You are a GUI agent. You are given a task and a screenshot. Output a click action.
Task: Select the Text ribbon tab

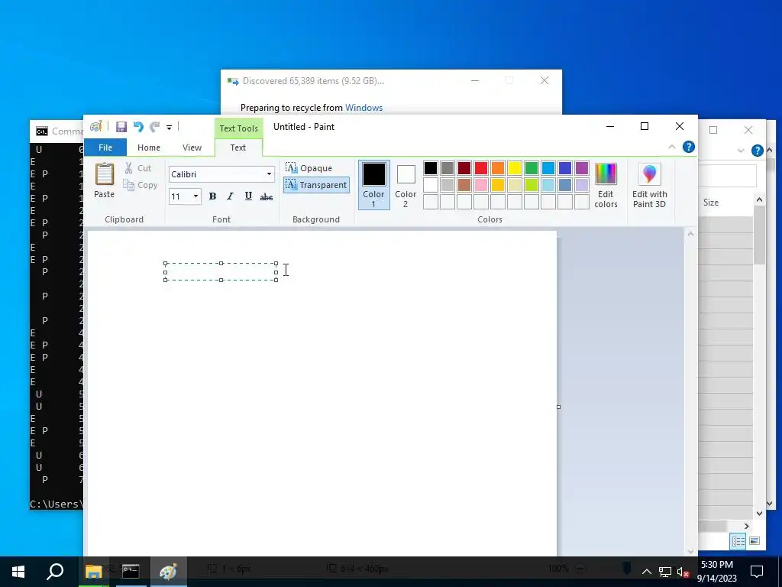238,148
